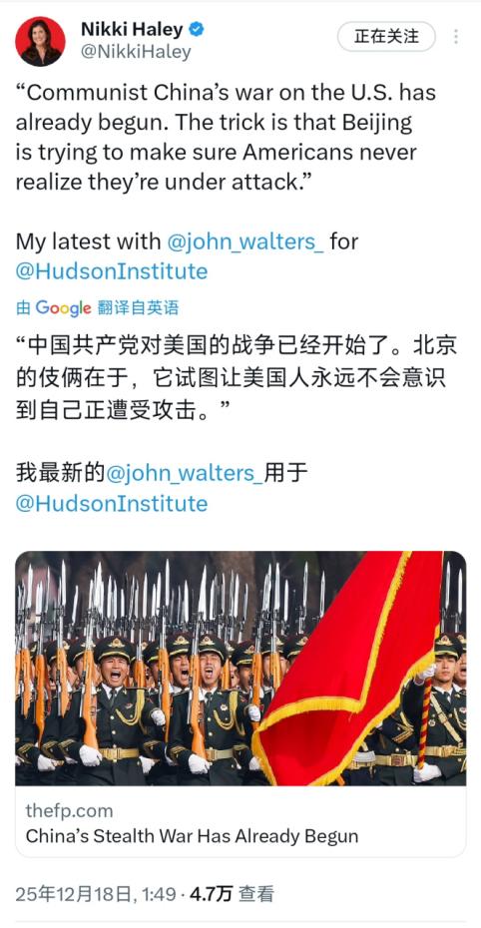The image size is (481, 928).
Task: Click the thefp.com domain label
Action: pos(69,810)
